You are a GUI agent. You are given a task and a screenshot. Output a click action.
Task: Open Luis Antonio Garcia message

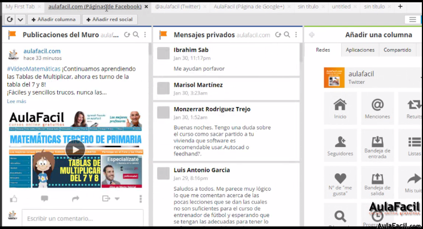click(x=226, y=195)
